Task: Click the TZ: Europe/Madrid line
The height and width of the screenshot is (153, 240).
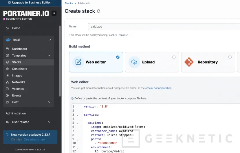Action: [x=109, y=151]
